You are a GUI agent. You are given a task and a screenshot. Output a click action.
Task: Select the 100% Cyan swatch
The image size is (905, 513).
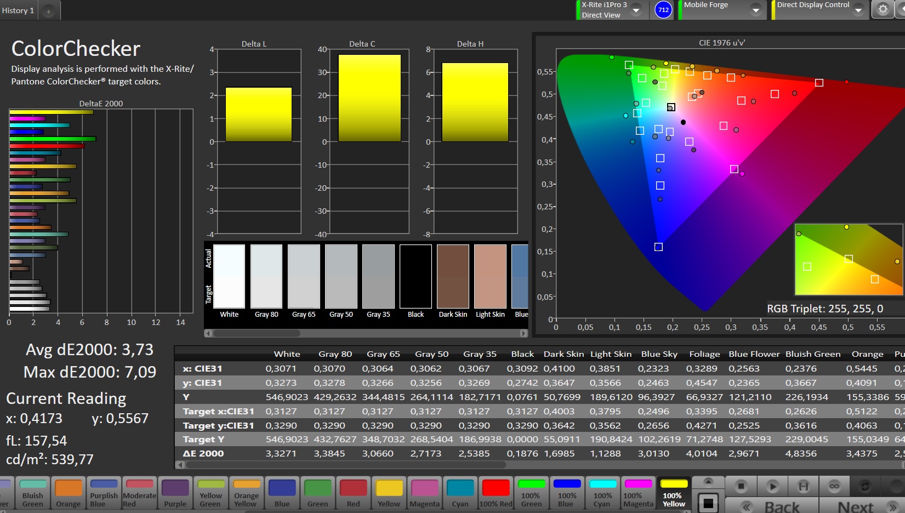[x=603, y=493]
